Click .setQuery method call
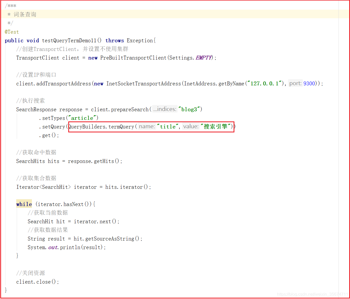The image size is (350, 299). [52, 127]
